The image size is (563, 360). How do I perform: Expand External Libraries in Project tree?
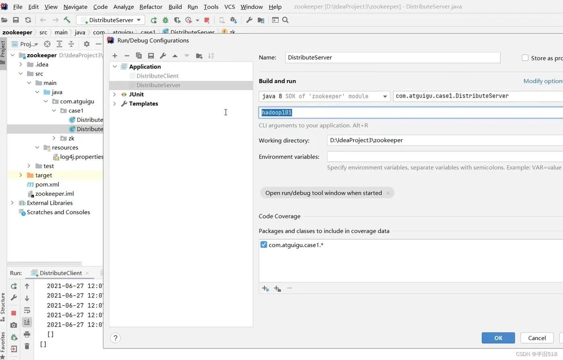pyautogui.click(x=12, y=203)
